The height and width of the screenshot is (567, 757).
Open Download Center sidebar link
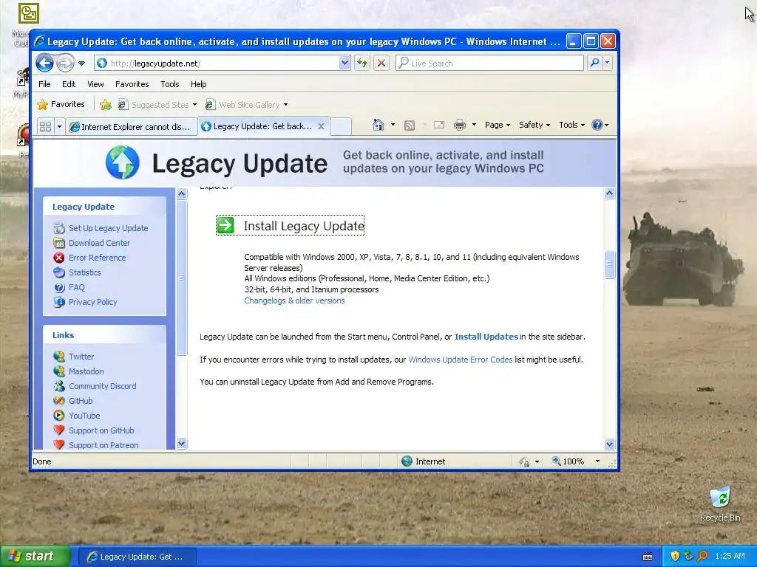[99, 243]
